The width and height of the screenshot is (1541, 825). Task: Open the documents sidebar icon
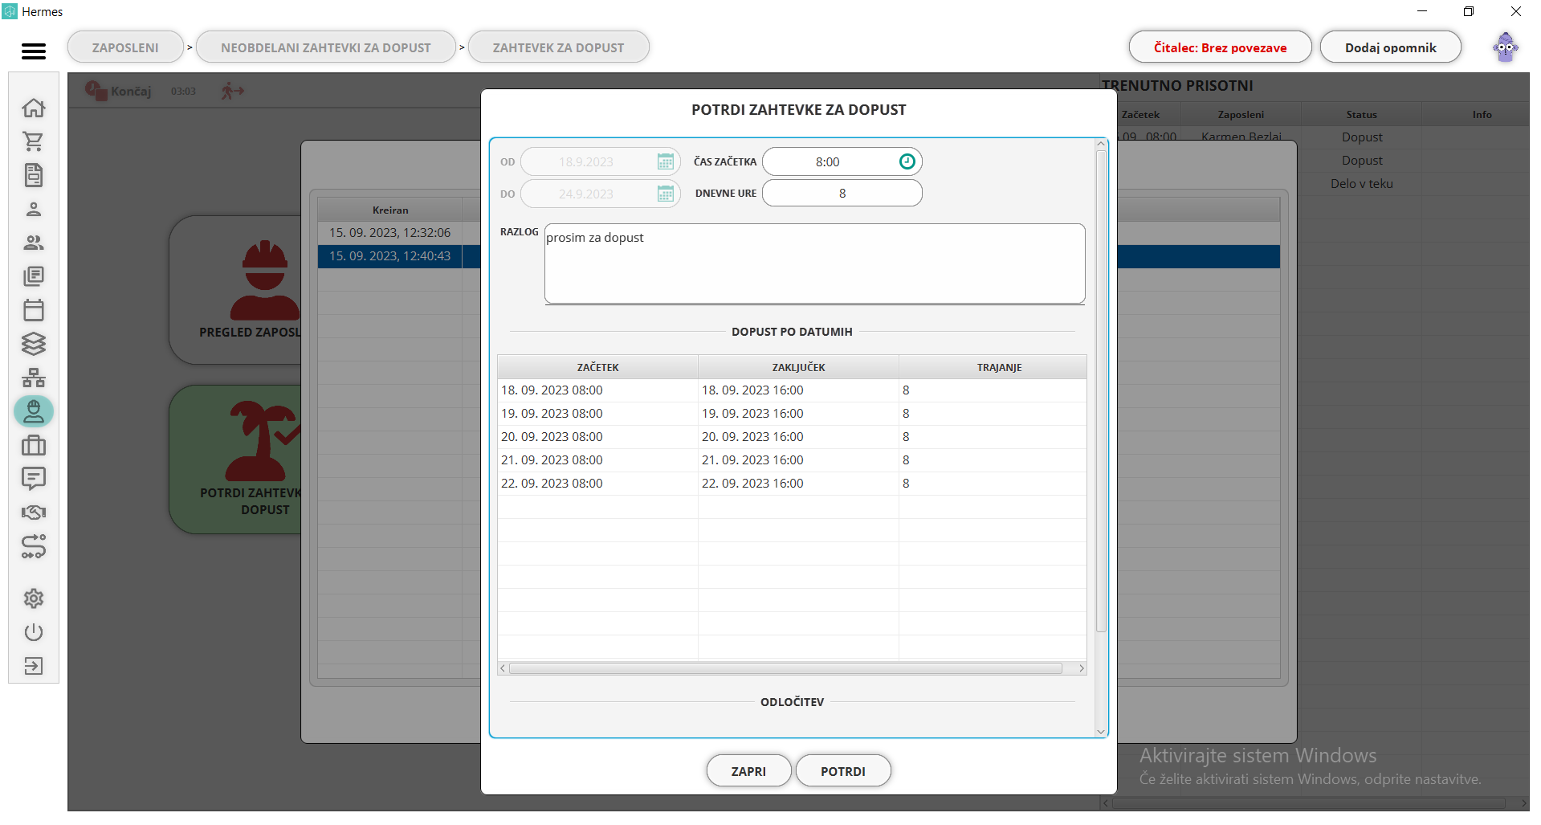pos(34,175)
